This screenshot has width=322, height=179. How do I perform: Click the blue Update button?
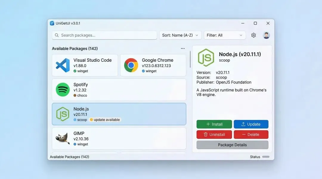pyautogui.click(x=251, y=124)
